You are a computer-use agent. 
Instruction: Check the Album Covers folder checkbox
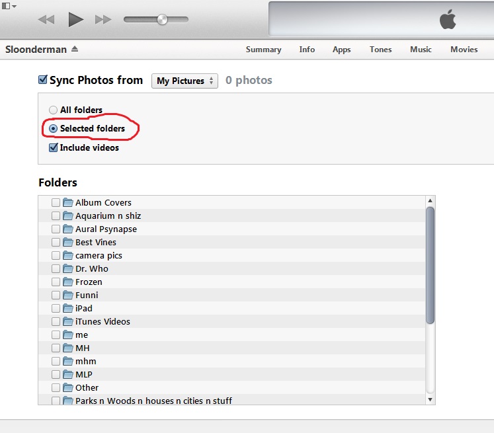click(x=56, y=202)
